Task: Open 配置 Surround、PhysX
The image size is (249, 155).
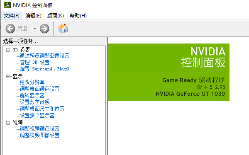Action: click(45, 69)
